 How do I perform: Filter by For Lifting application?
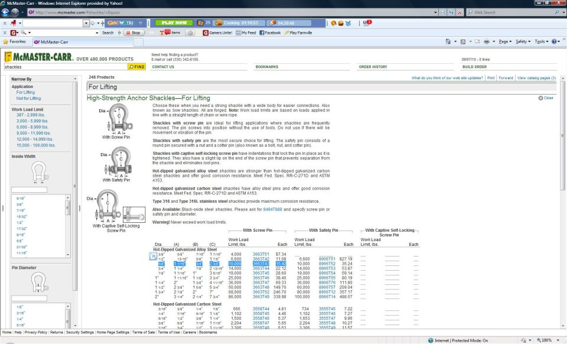tap(25, 93)
